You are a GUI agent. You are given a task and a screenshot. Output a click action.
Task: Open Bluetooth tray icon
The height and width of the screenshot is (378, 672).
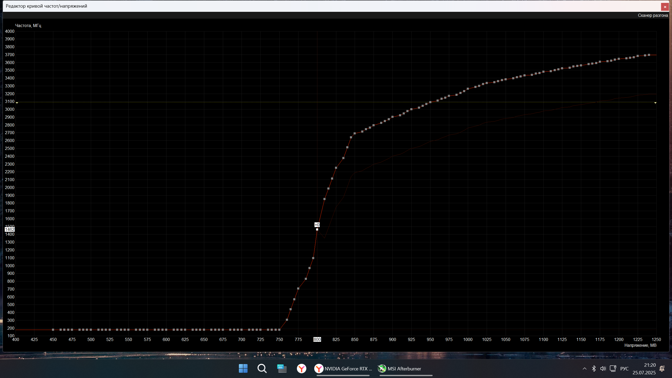594,369
